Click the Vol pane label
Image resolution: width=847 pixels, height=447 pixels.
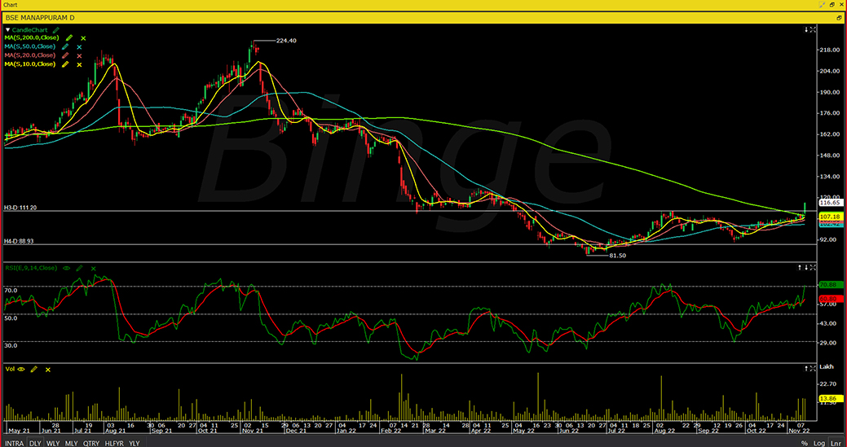pyautogui.click(x=10, y=370)
